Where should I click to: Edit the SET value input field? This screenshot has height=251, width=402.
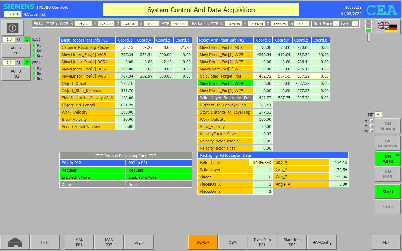(x=378, y=115)
